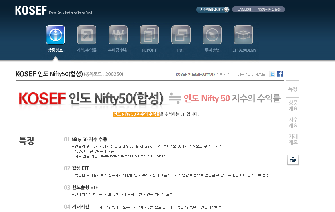The height and width of the screenshot is (212, 335).
Task: Click the KOSEF 인도Nifty50(합성) breadcrumb
Action: click(x=195, y=75)
